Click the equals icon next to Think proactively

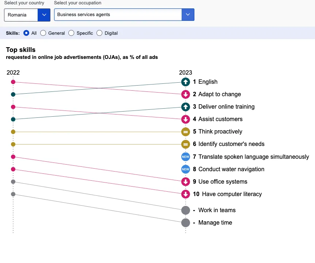[186, 132]
